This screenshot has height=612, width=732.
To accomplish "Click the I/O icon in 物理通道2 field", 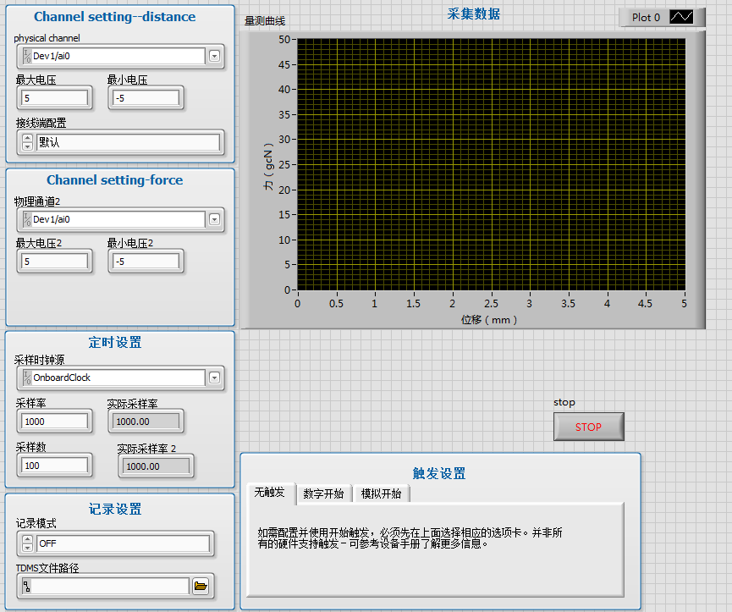I will pos(27,219).
